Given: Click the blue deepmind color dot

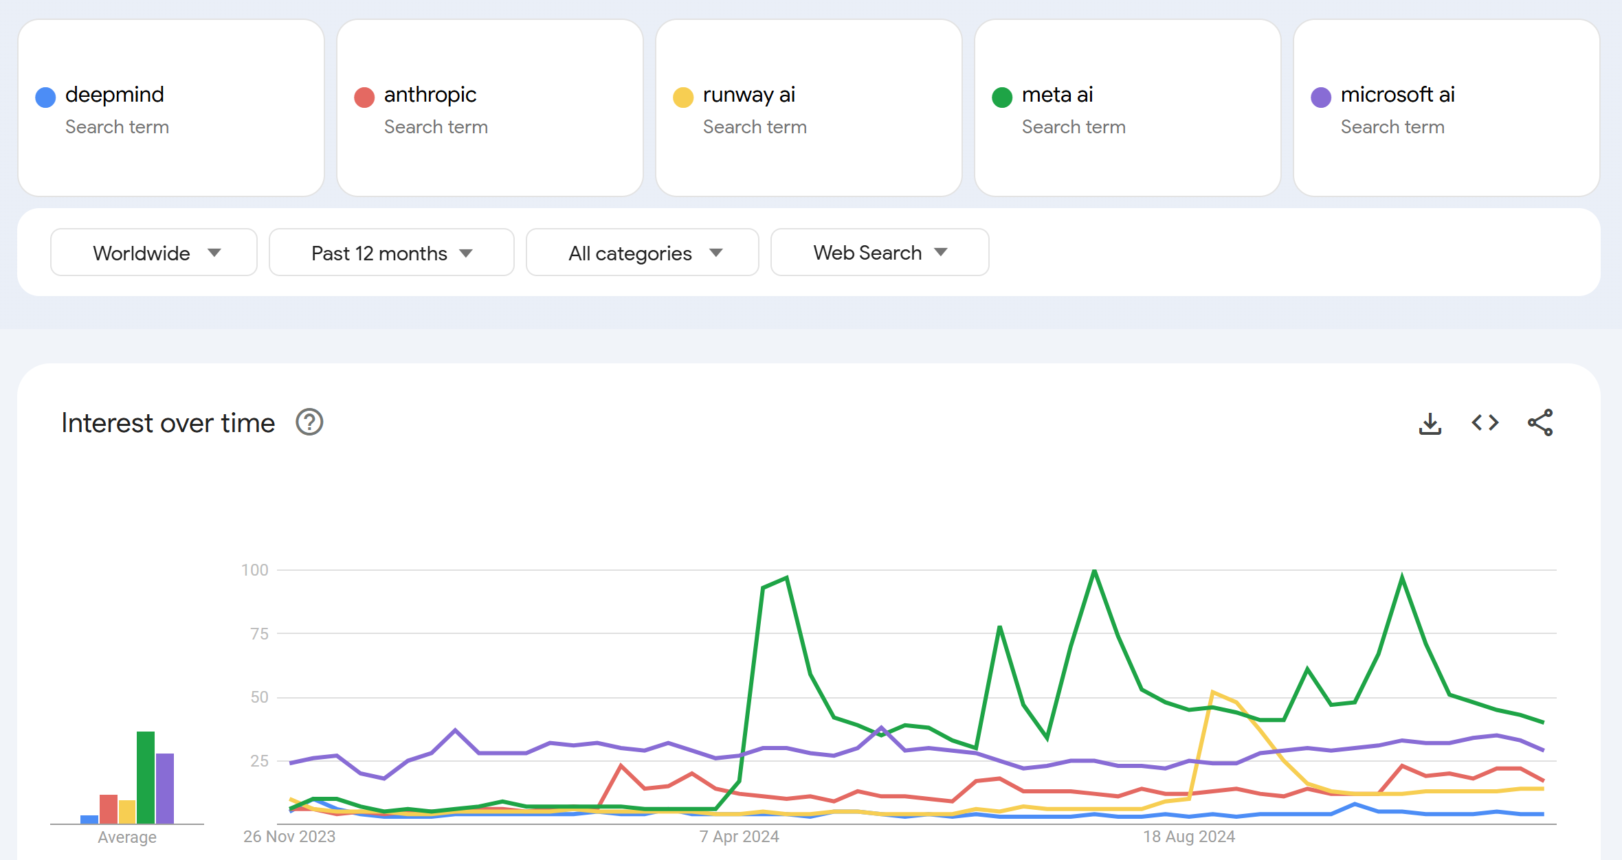Looking at the screenshot, I should click(x=45, y=98).
